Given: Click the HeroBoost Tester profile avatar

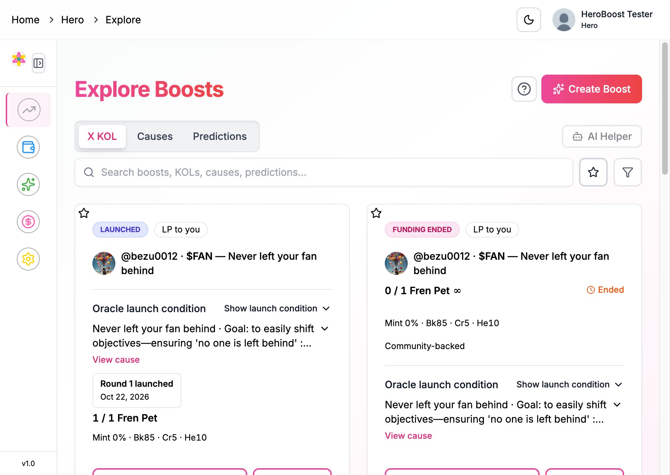Looking at the screenshot, I should click(x=564, y=20).
